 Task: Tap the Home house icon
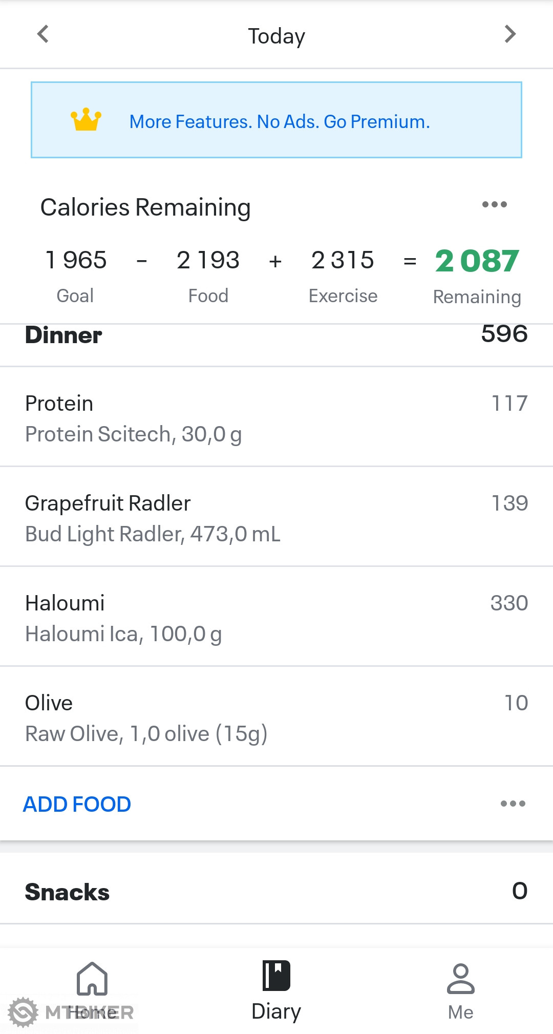[x=92, y=978]
